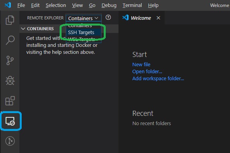Click the 'No recent folders' text
Viewport: 230px width, 153px height.
pyautogui.click(x=152, y=123)
